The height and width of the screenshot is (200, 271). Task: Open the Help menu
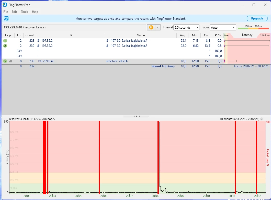pyautogui.click(x=35, y=12)
